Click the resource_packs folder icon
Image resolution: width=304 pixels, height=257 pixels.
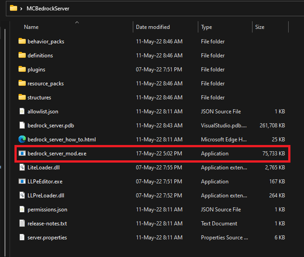pyautogui.click(x=22, y=84)
